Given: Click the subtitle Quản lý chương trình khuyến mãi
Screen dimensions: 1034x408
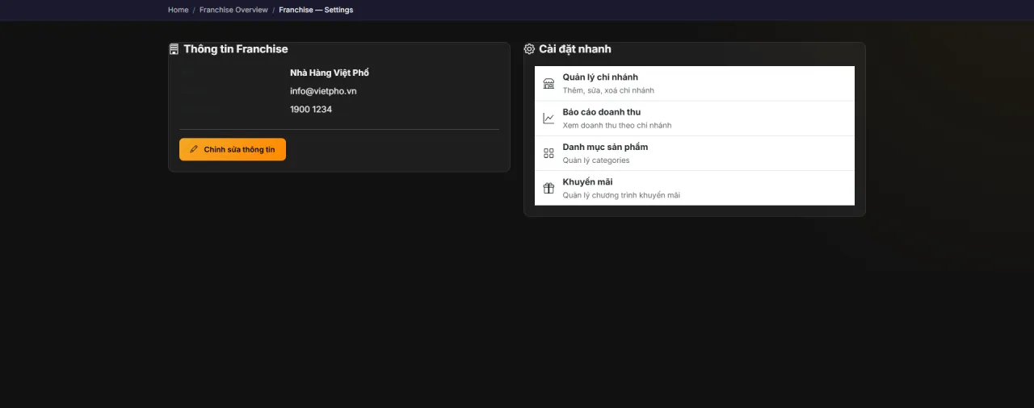Looking at the screenshot, I should [621, 195].
